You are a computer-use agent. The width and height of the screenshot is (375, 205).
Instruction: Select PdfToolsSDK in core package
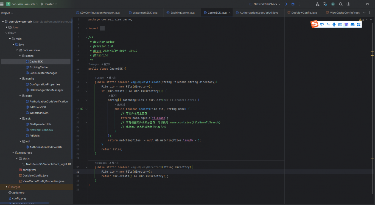point(38,107)
